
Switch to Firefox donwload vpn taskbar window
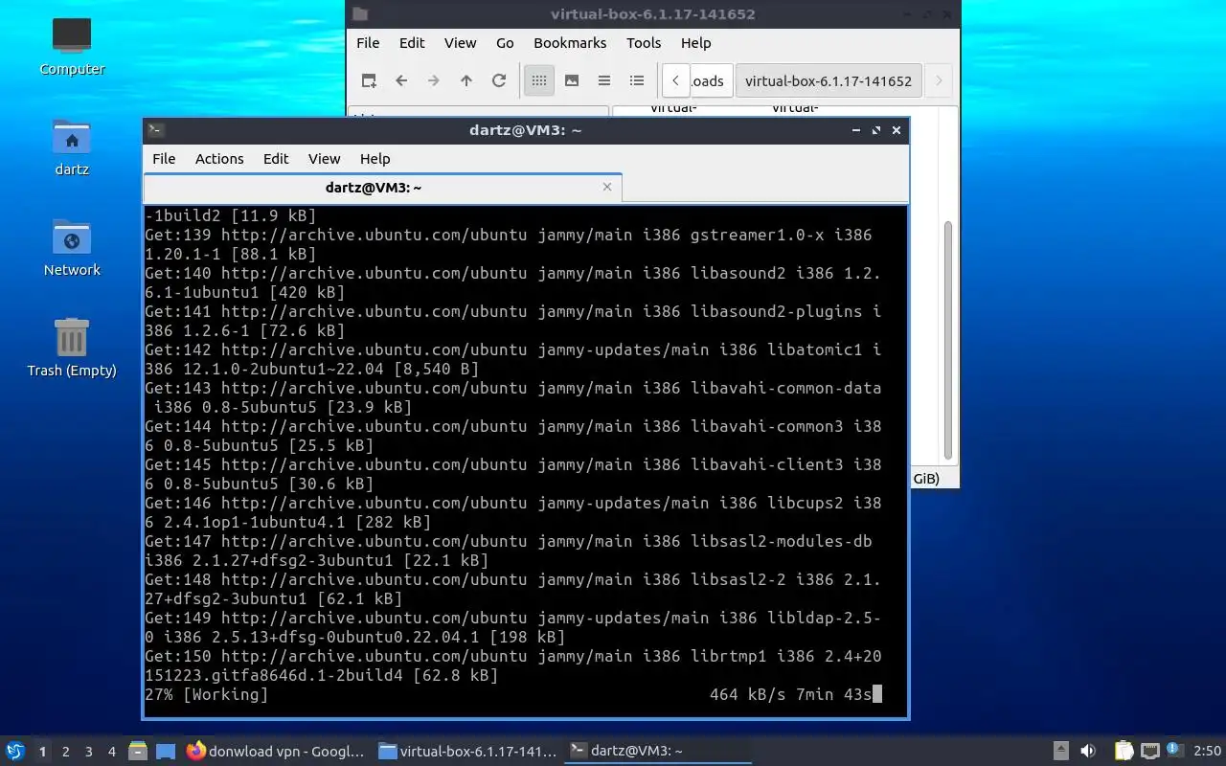click(276, 752)
